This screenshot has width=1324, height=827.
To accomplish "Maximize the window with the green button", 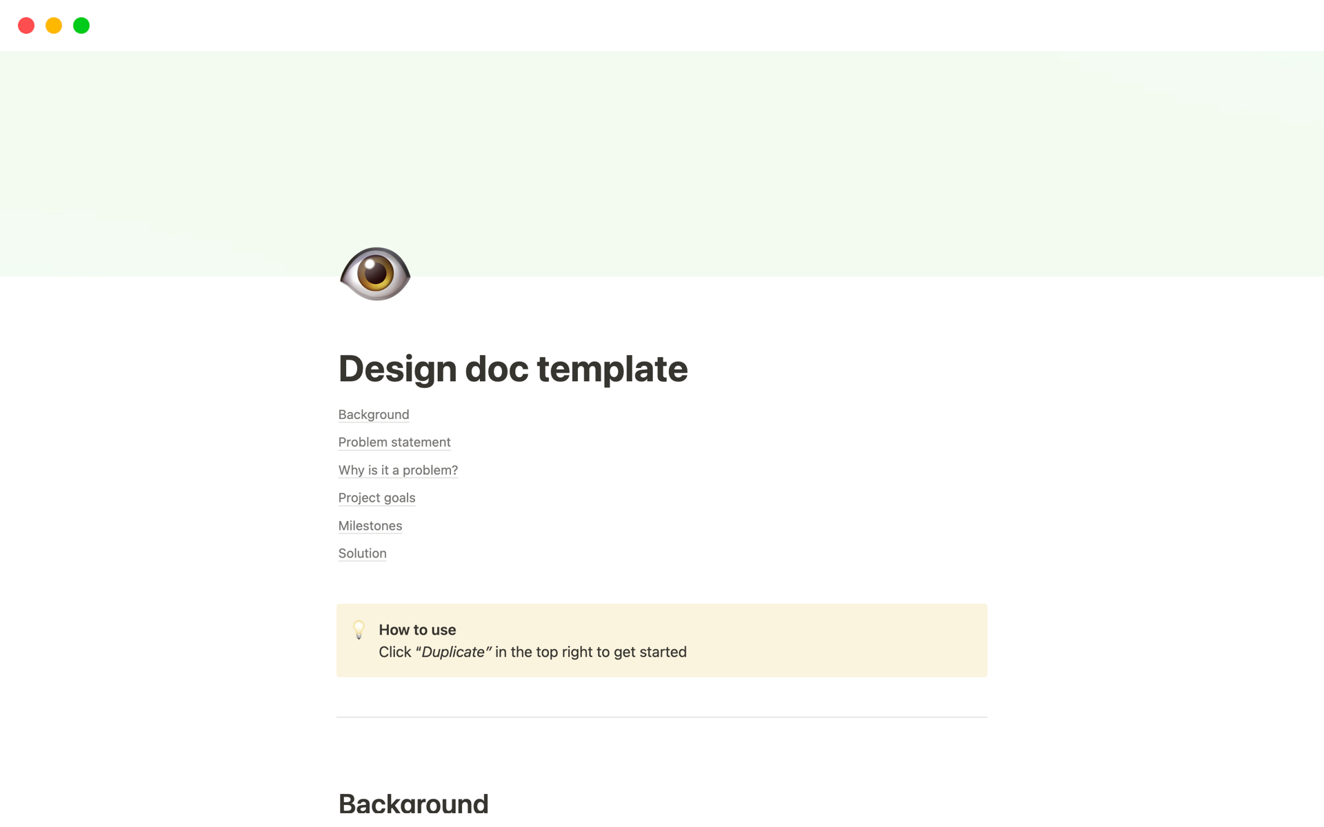I will [x=81, y=25].
